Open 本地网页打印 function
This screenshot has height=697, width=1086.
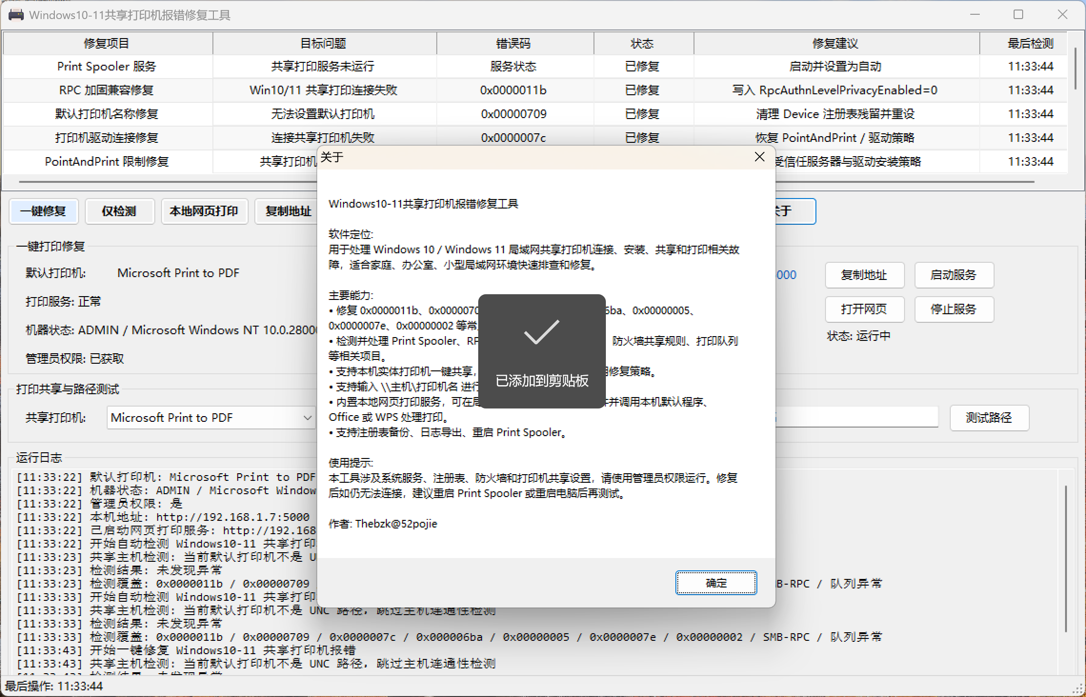coord(204,211)
